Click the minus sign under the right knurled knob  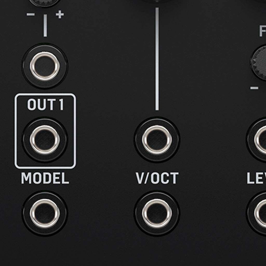[254, 88]
